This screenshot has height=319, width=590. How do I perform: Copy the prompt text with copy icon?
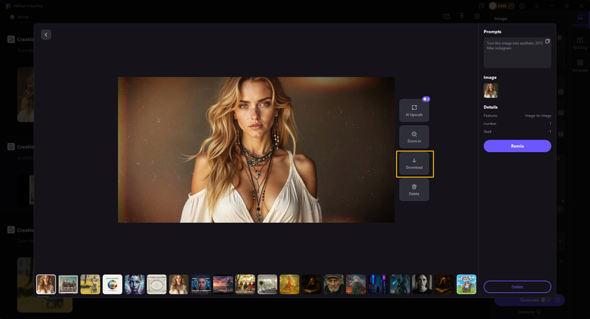point(547,41)
